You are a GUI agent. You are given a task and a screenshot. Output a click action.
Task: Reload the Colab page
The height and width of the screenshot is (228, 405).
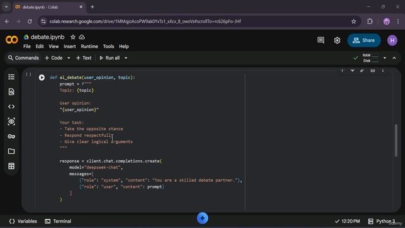(x=30, y=22)
